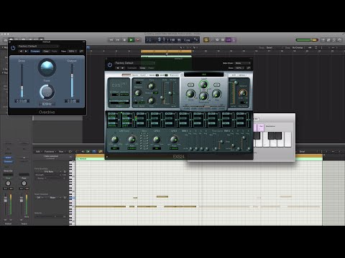Select previous preset arrow in EXS24
Screen dimensions: 345x258
(x=118, y=68)
